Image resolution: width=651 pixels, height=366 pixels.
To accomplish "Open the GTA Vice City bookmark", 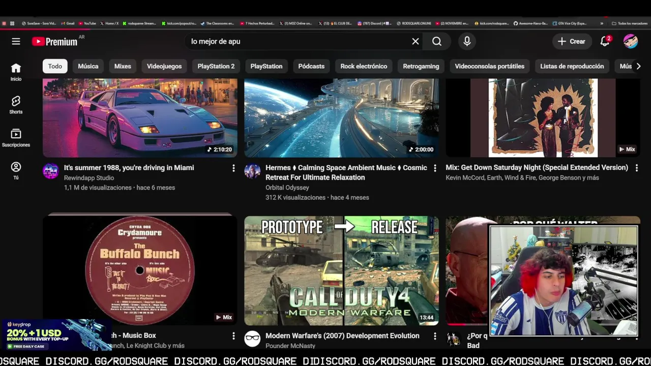I will pyautogui.click(x=570, y=23).
